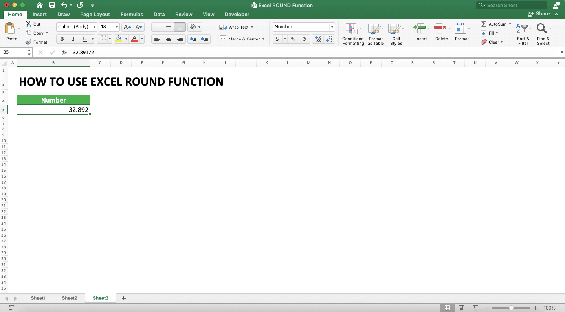Adjust the zoom slider handle
The width and height of the screenshot is (565, 312).
(x=511, y=308)
